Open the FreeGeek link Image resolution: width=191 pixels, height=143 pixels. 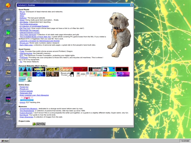click(24, 58)
